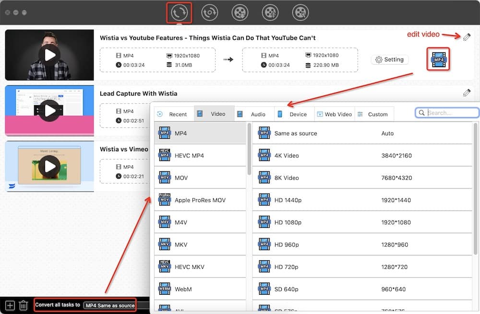Select M4V format
The height and width of the screenshot is (314, 480).
tap(200, 222)
